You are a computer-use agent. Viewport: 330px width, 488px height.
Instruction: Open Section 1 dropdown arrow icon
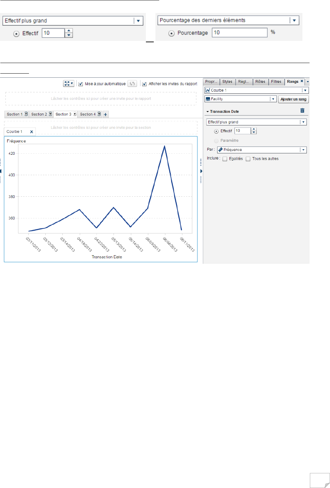click(x=26, y=114)
